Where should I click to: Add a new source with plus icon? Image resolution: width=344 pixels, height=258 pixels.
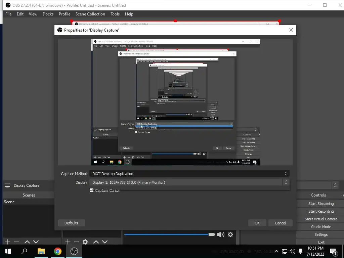click(68, 242)
